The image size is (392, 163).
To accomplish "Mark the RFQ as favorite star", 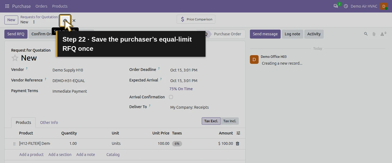I will (x=15, y=58).
